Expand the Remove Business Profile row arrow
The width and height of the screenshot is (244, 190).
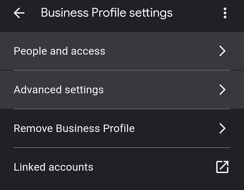[x=222, y=128]
